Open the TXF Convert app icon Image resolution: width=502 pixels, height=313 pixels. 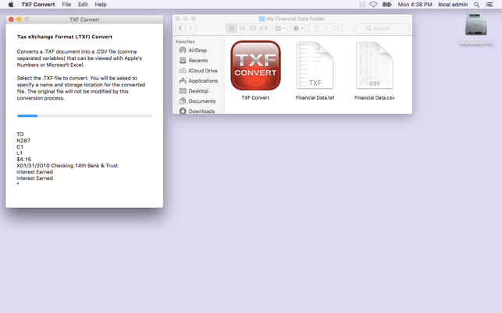click(255, 65)
